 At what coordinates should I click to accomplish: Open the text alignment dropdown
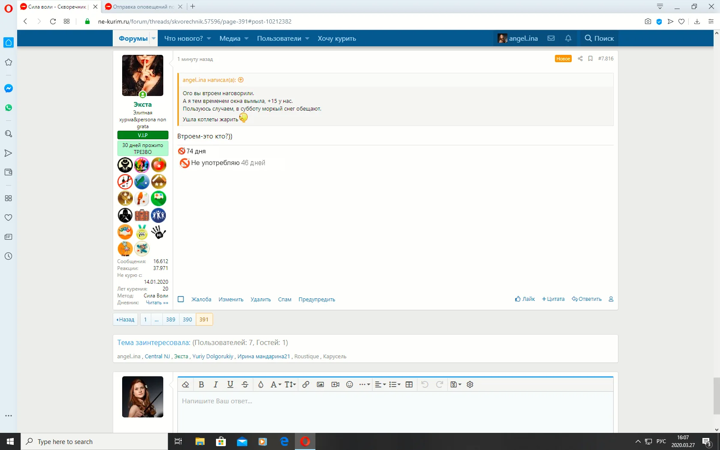pos(381,384)
